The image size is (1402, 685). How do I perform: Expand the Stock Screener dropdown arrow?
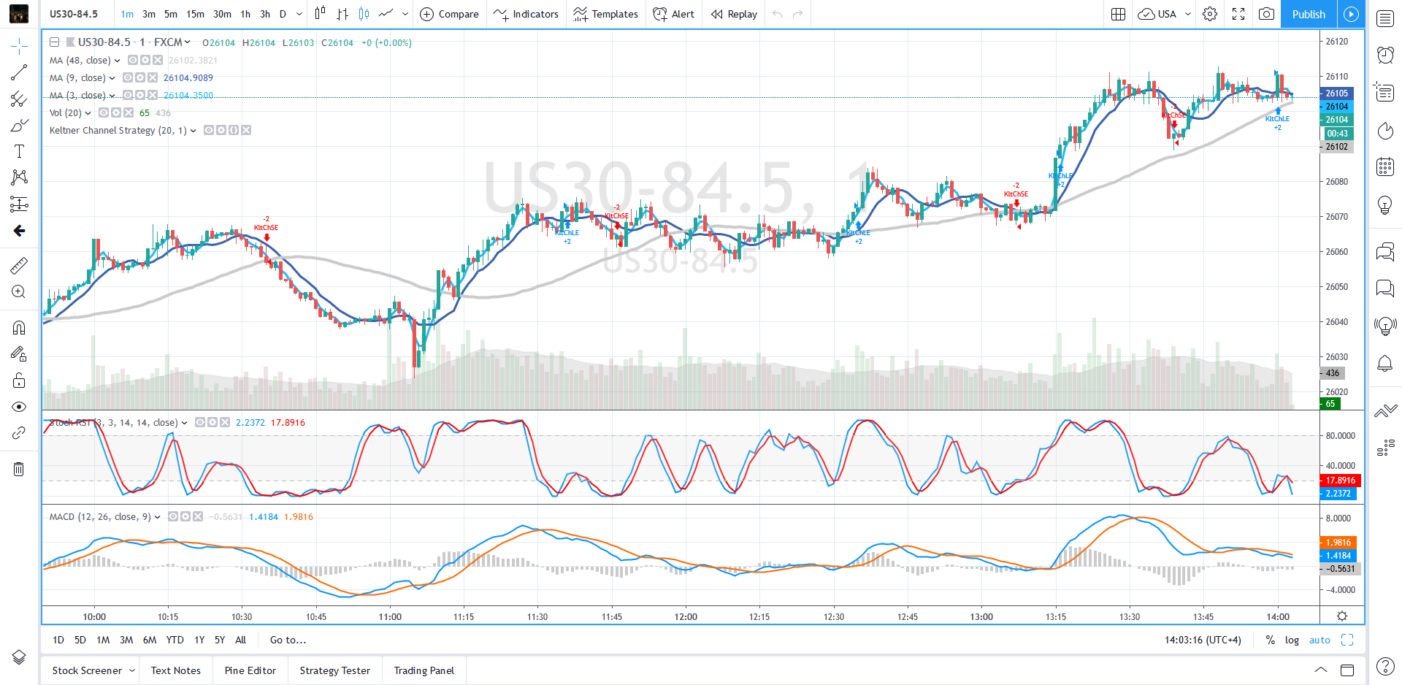click(132, 670)
